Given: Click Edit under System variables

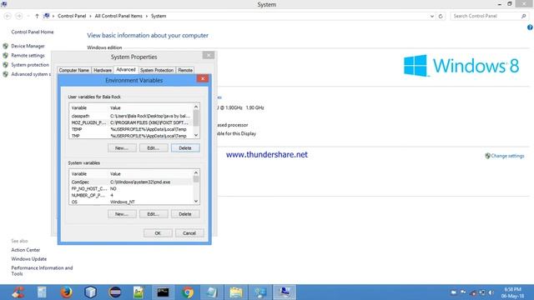Looking at the screenshot, I should tap(154, 214).
